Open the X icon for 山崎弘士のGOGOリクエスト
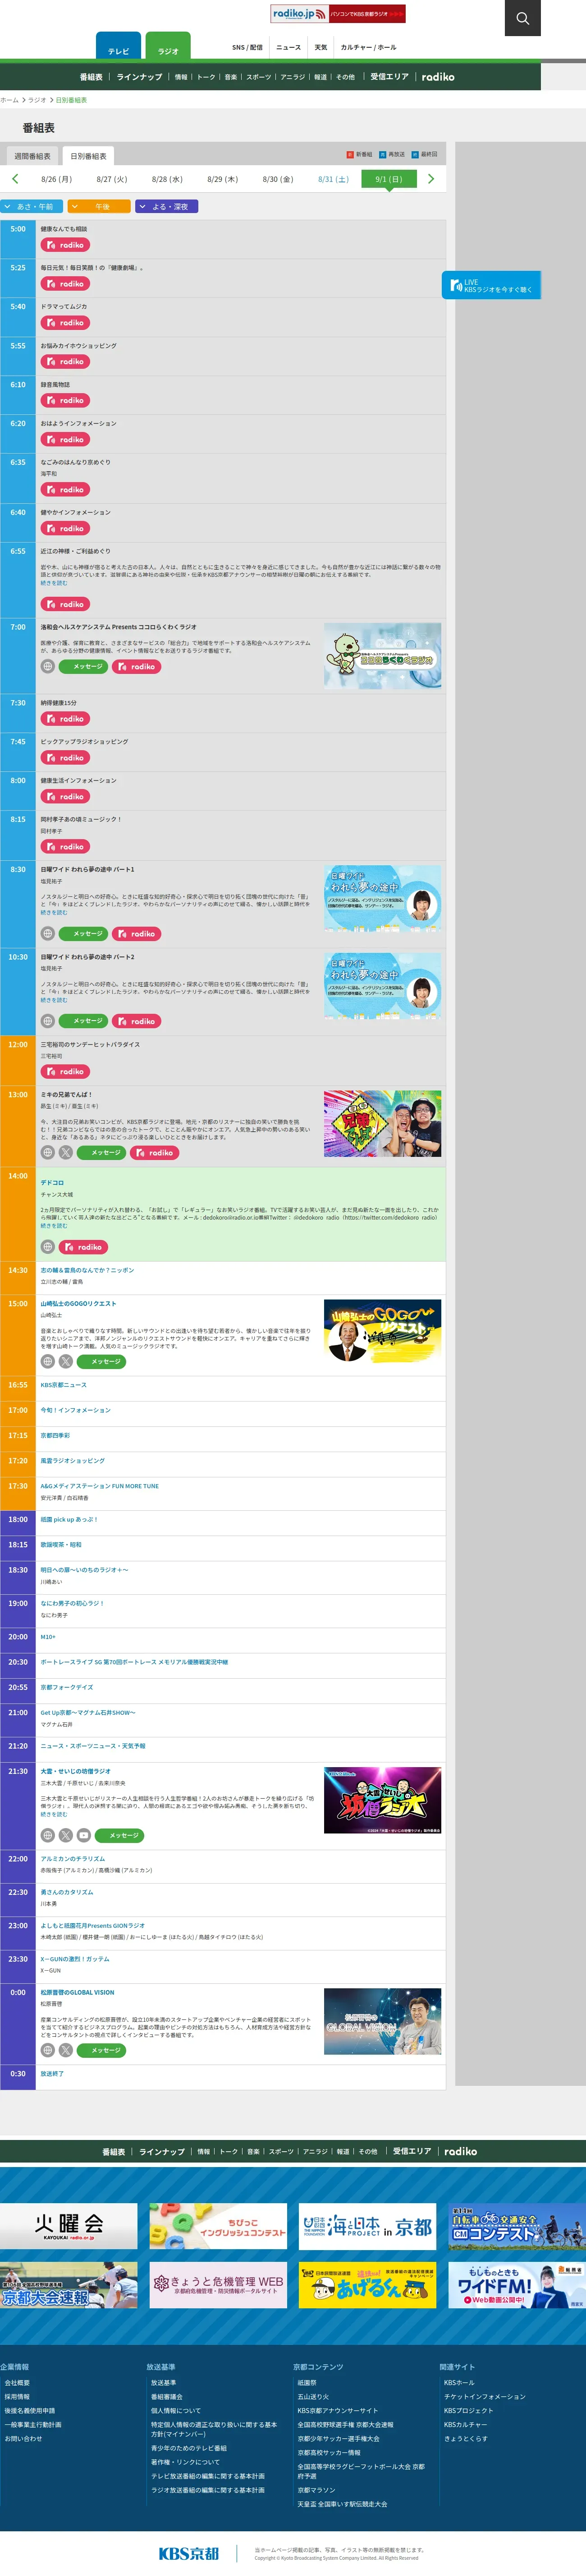The width and height of the screenshot is (586, 2576). (x=66, y=1361)
